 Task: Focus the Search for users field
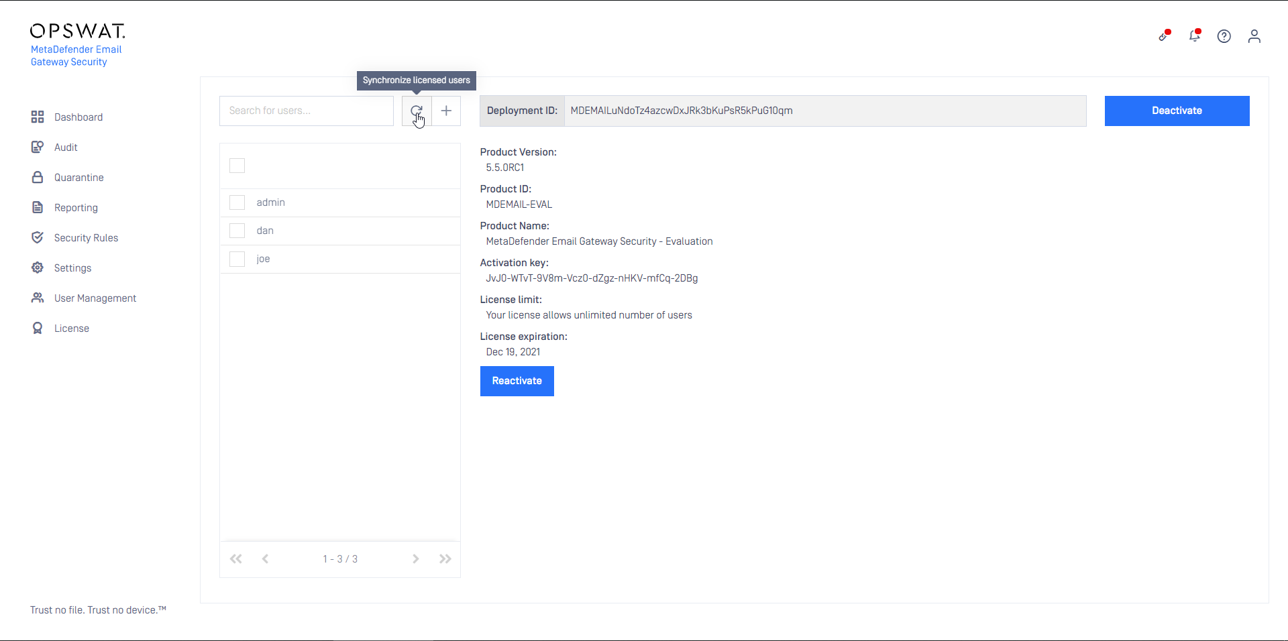pos(307,111)
